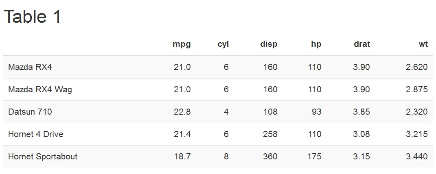Click the 93 hp cell

pyautogui.click(x=316, y=112)
